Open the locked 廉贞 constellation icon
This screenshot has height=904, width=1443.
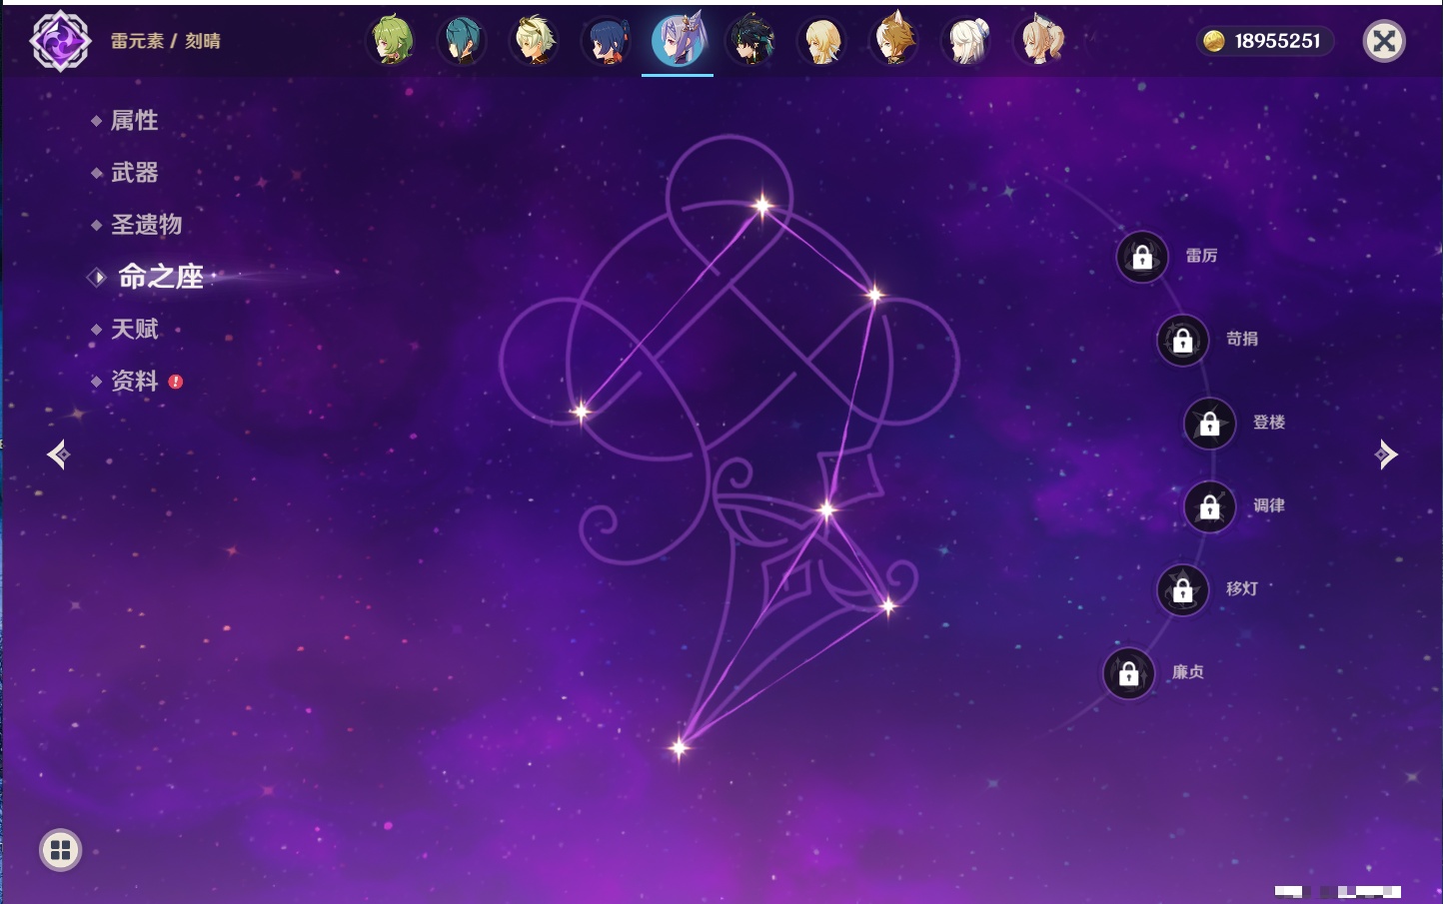(1129, 673)
